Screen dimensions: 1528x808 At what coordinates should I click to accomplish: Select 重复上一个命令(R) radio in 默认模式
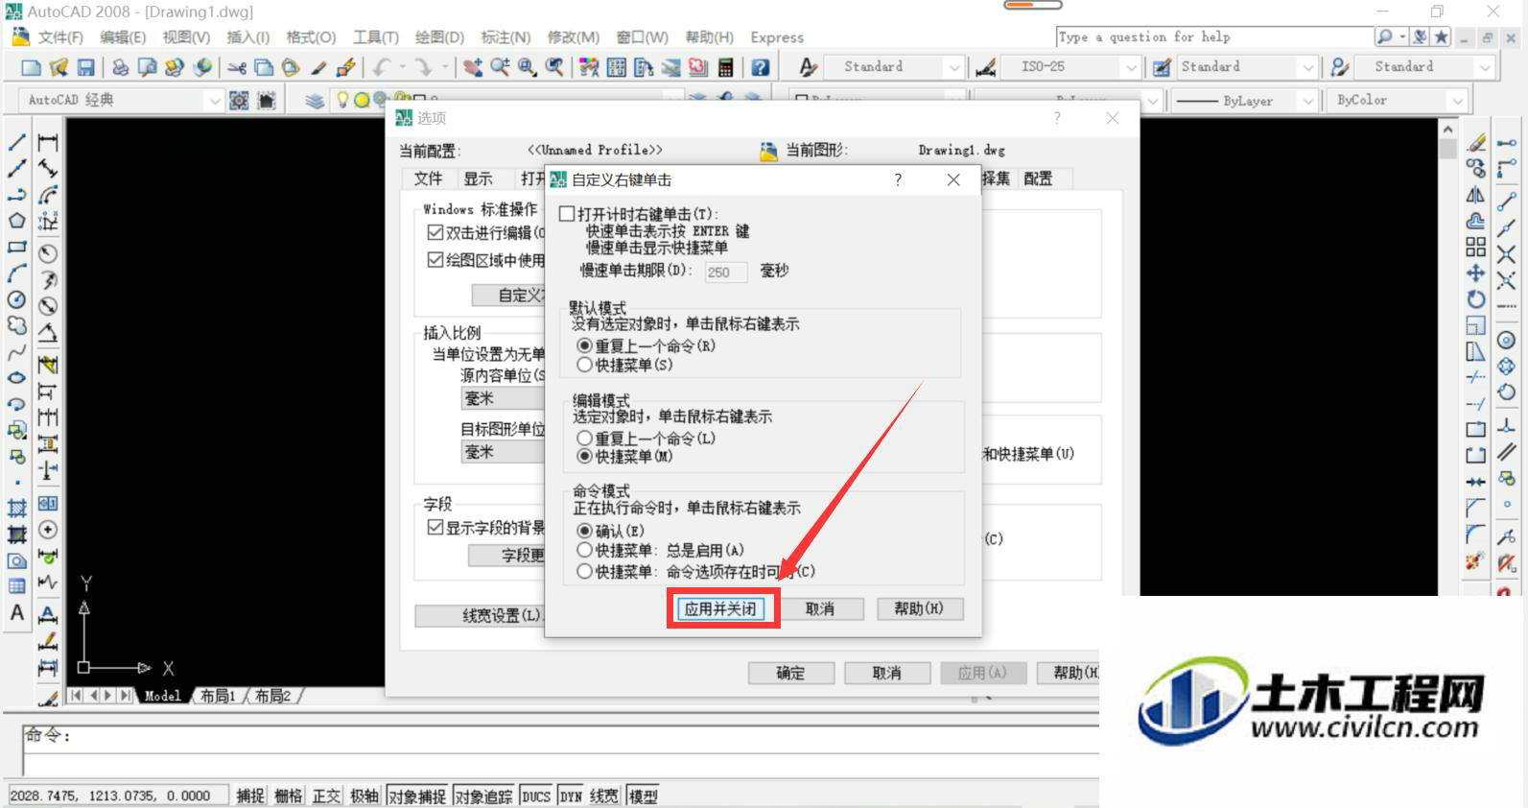pos(584,345)
